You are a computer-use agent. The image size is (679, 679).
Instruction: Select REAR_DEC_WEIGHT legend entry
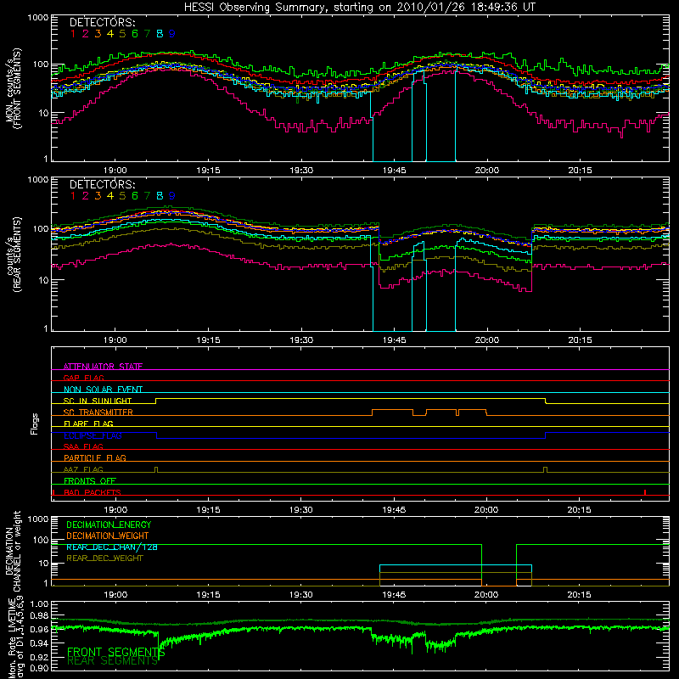(104, 558)
